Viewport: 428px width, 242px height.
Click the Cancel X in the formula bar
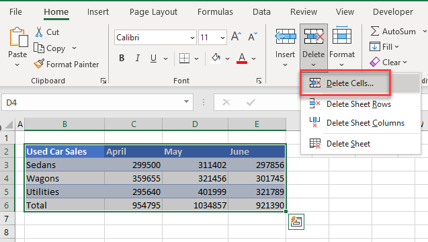point(226,102)
